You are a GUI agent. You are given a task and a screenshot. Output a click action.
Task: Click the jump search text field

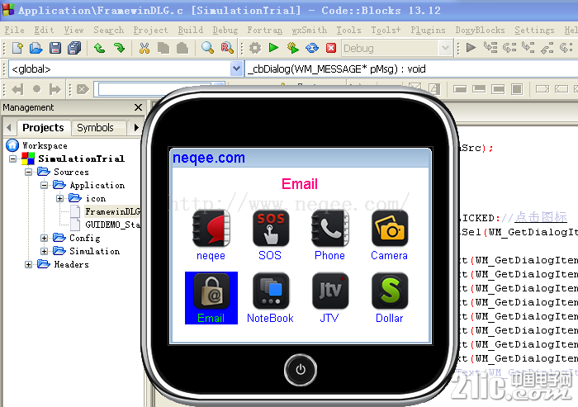155,89
